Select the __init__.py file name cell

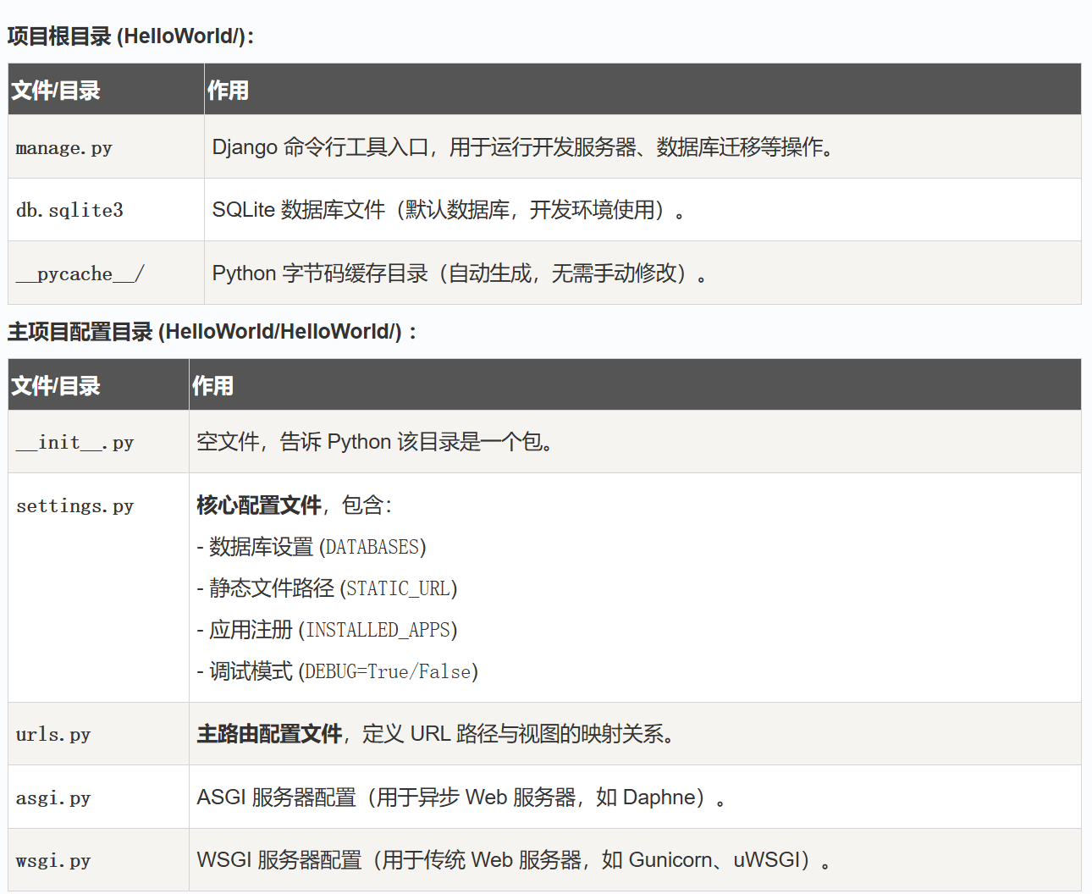pyautogui.click(x=74, y=443)
